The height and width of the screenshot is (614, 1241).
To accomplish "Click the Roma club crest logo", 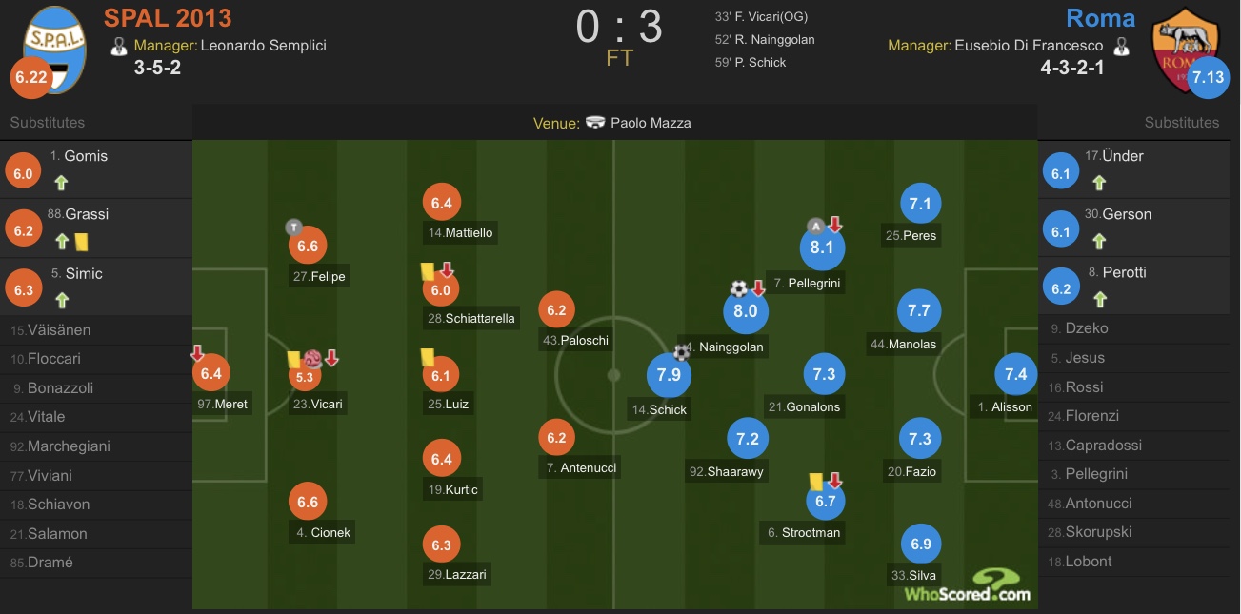I will click(1186, 50).
